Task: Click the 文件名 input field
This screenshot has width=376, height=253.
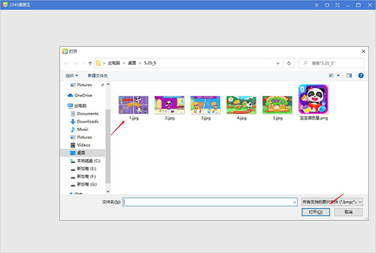Action: 210,202
